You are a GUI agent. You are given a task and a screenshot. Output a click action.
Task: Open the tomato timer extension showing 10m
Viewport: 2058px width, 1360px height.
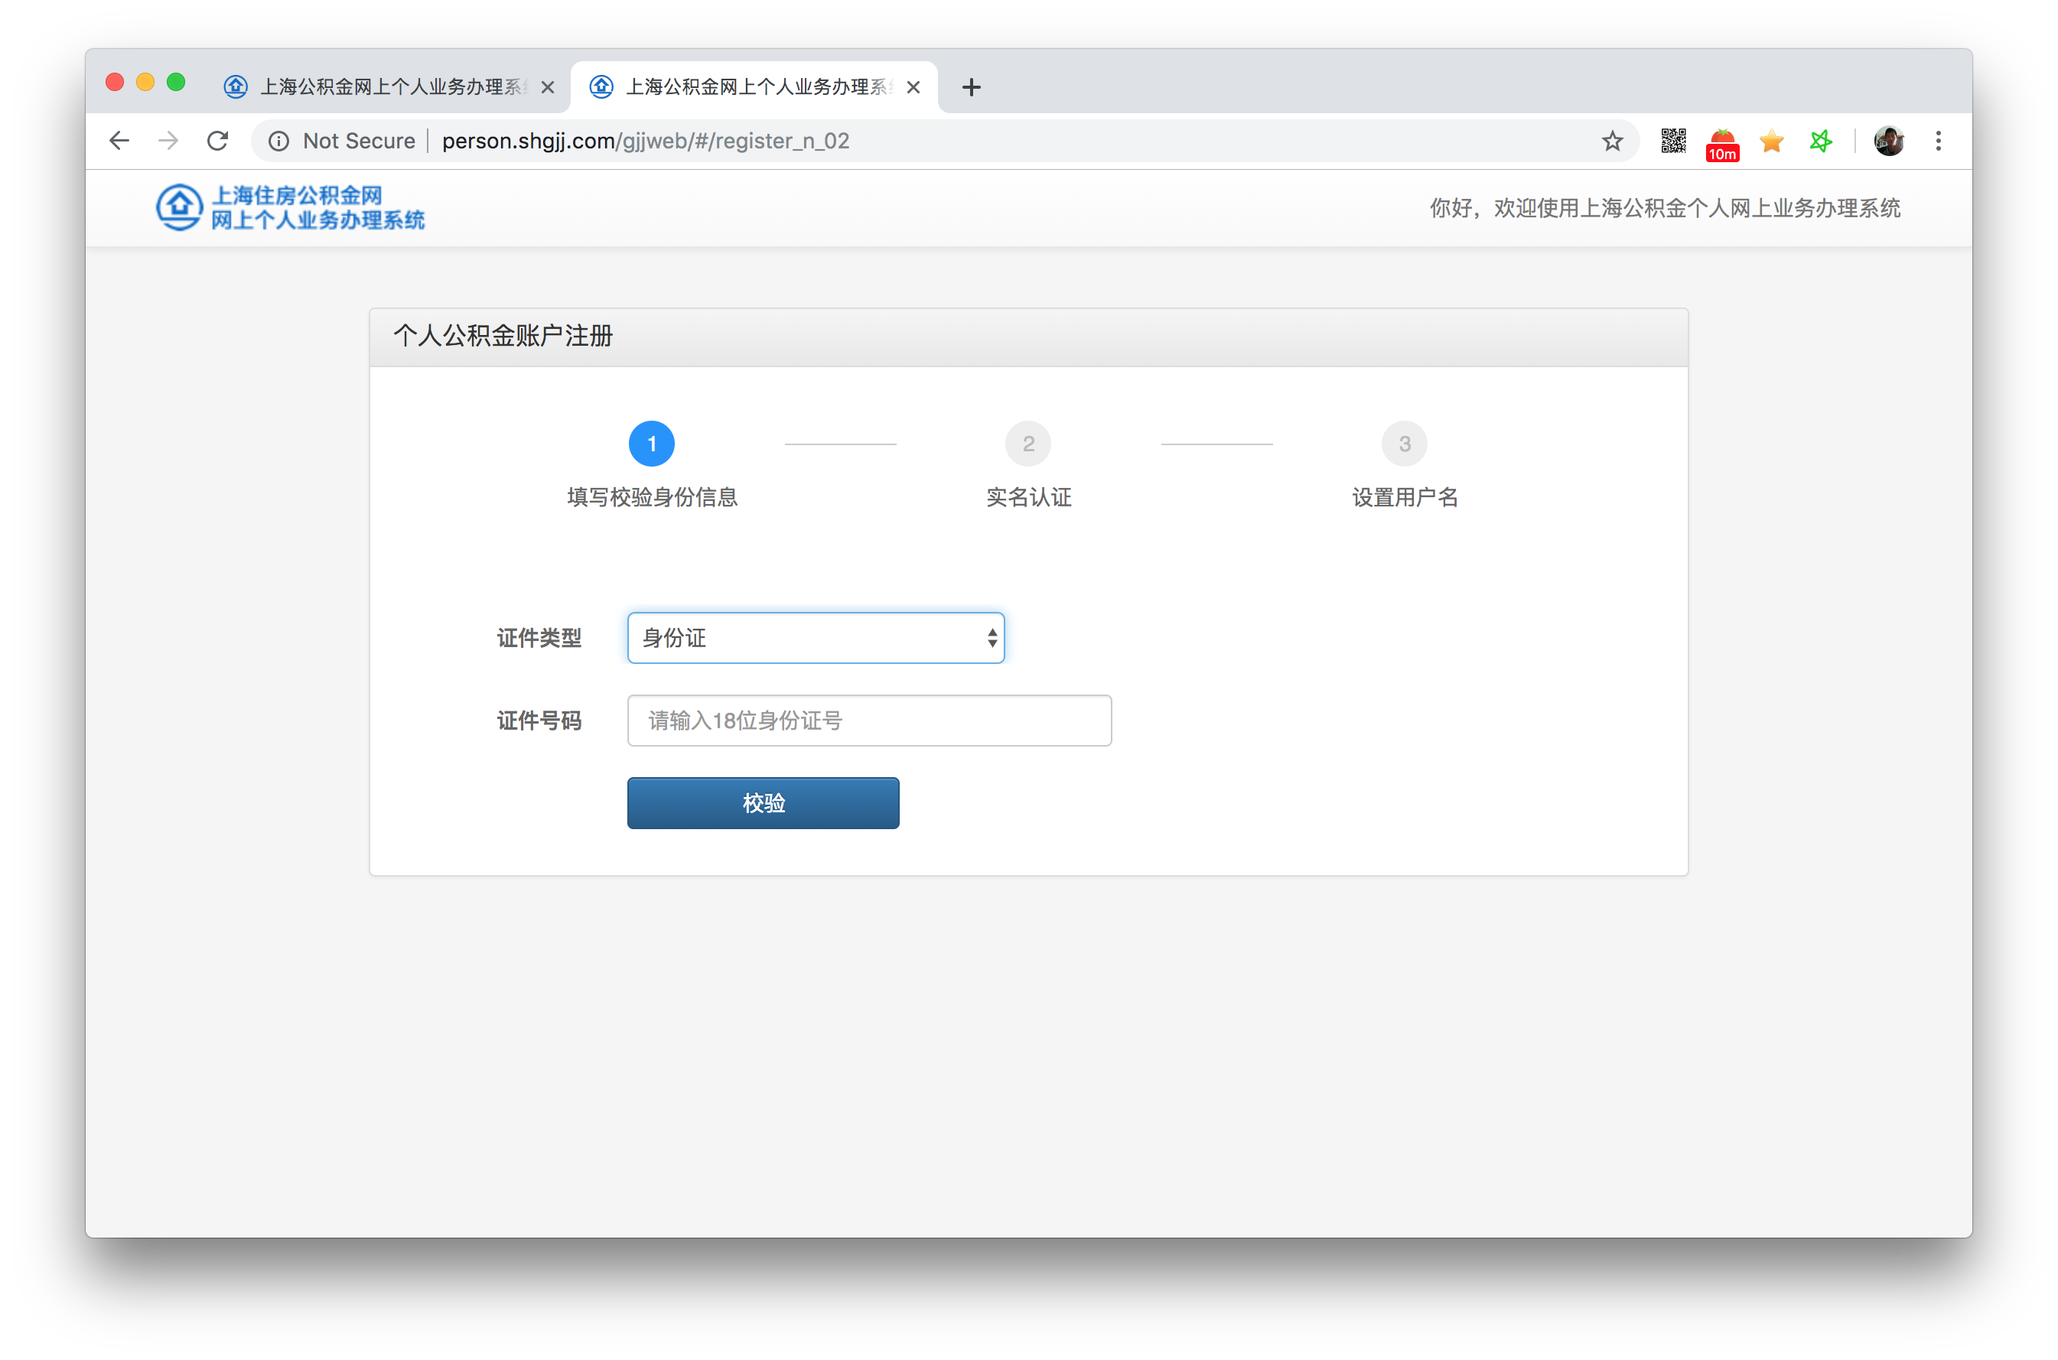(x=1721, y=143)
